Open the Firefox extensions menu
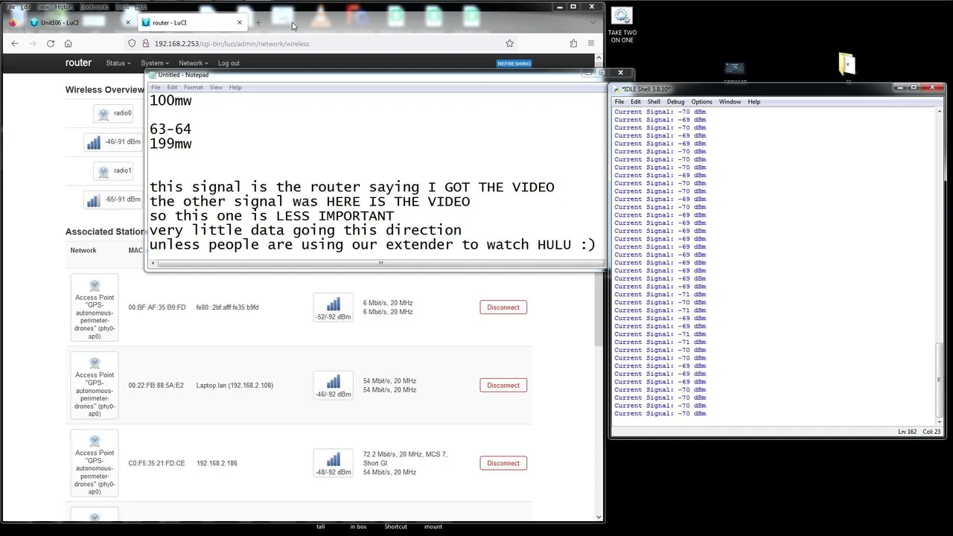Image resolution: width=953 pixels, height=536 pixels. pyautogui.click(x=573, y=43)
